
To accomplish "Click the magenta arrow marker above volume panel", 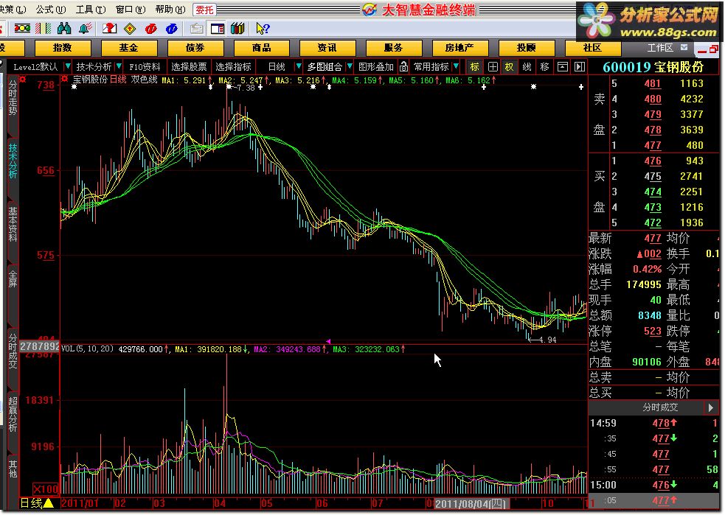I will point(328,341).
